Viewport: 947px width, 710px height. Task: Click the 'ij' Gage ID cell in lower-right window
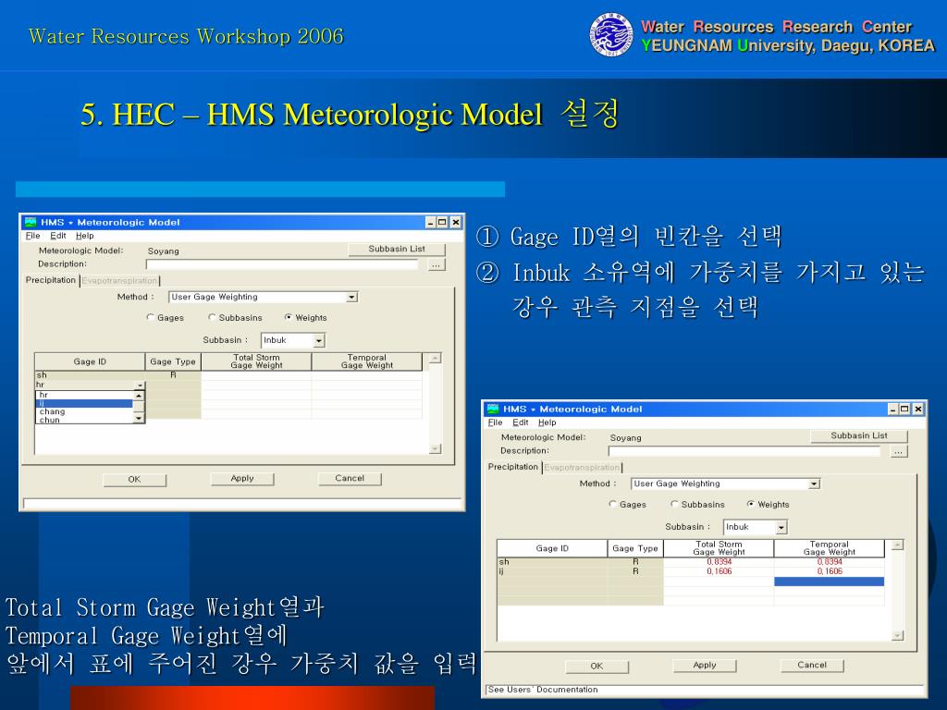point(552,571)
